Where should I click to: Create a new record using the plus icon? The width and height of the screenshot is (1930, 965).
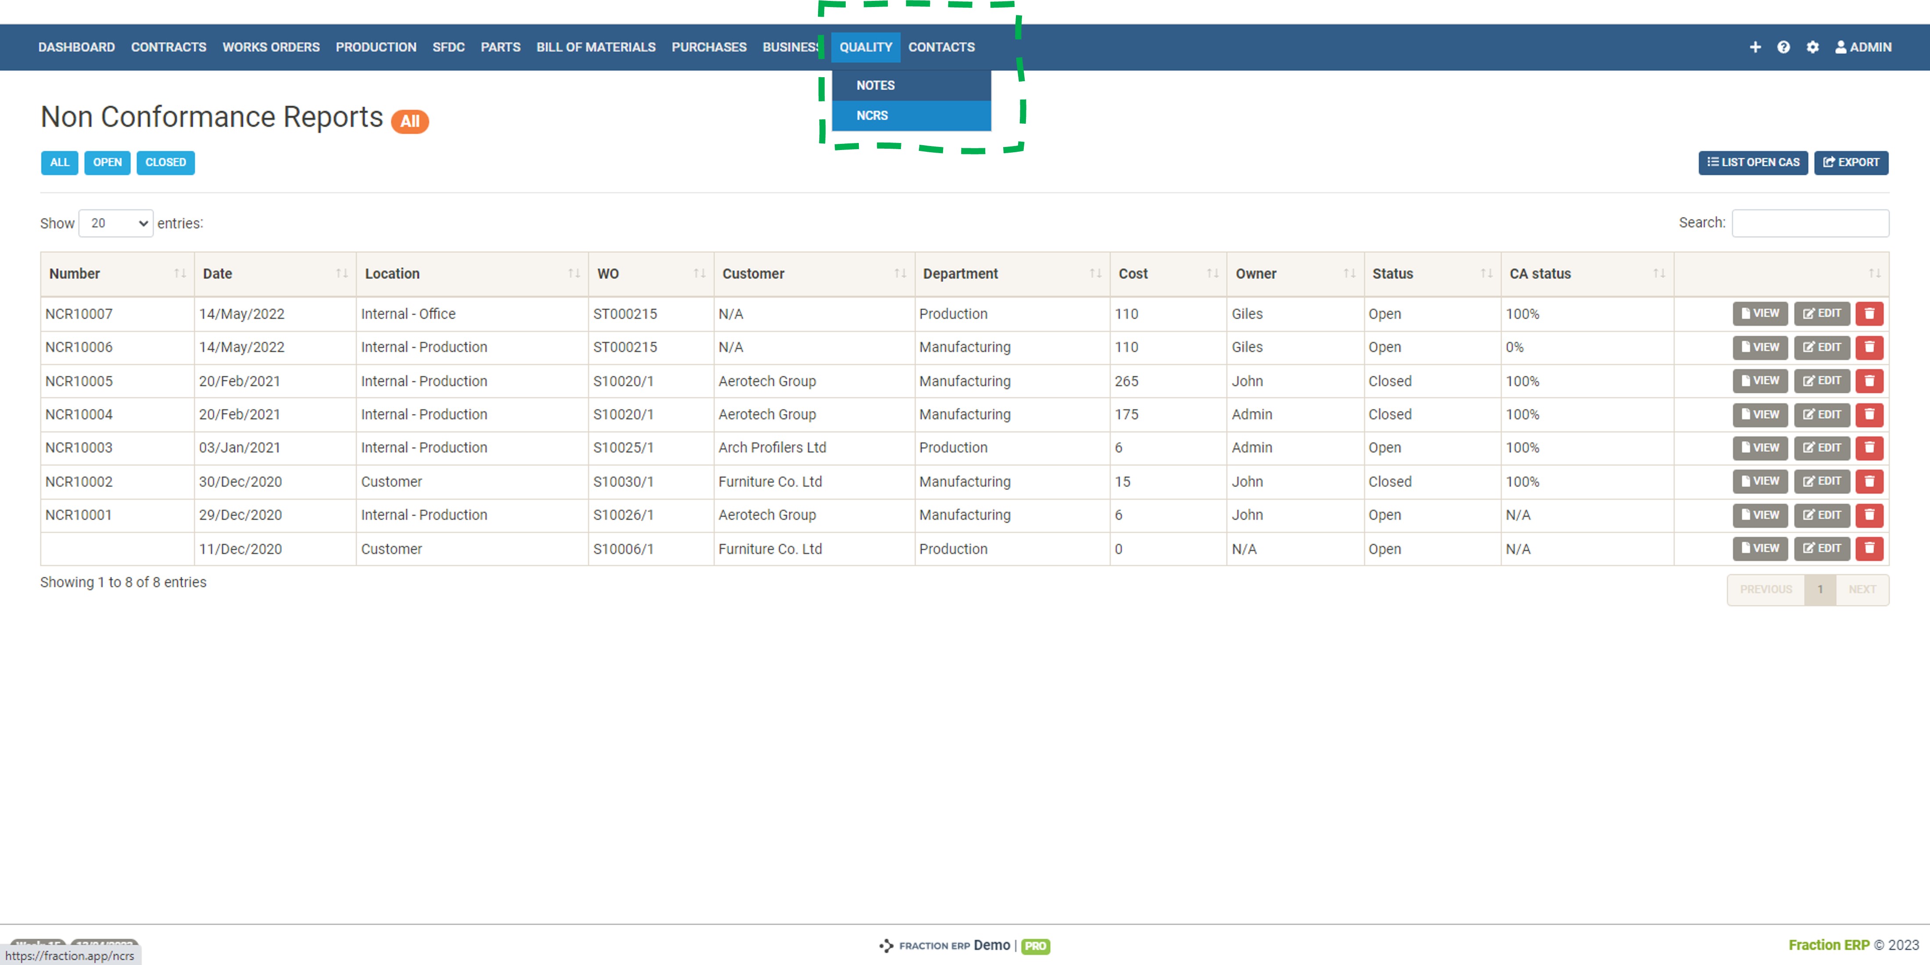[1755, 47]
